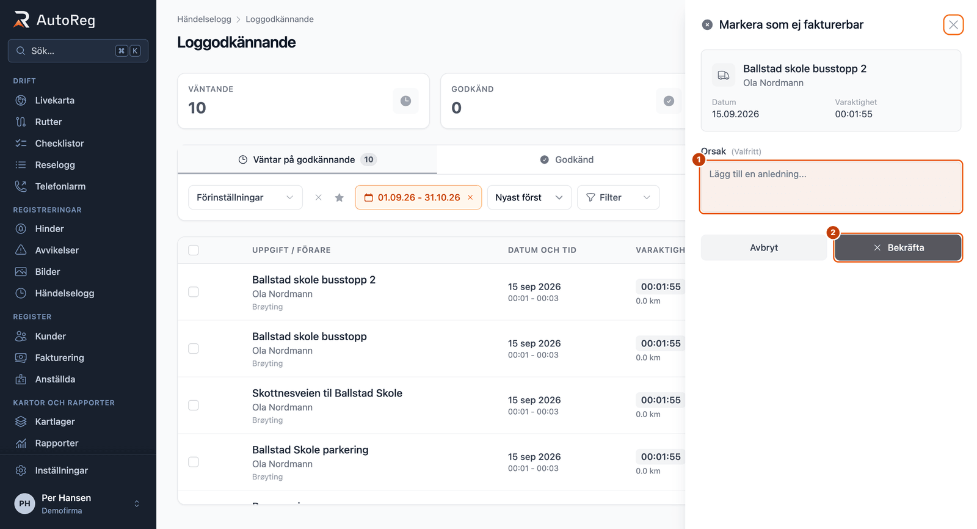Focus the Orsak reason text field

[x=831, y=187]
